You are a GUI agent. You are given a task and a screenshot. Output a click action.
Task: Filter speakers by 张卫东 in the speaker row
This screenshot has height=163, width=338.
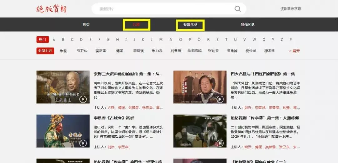82,51
